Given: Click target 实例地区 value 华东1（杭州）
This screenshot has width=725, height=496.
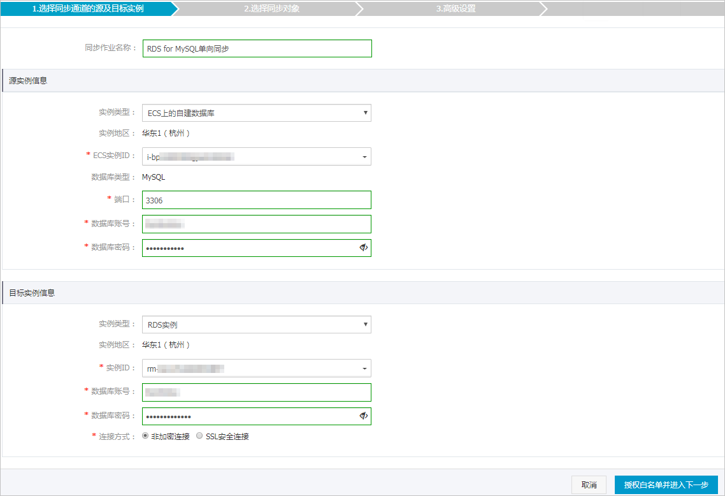Looking at the screenshot, I should [x=166, y=345].
